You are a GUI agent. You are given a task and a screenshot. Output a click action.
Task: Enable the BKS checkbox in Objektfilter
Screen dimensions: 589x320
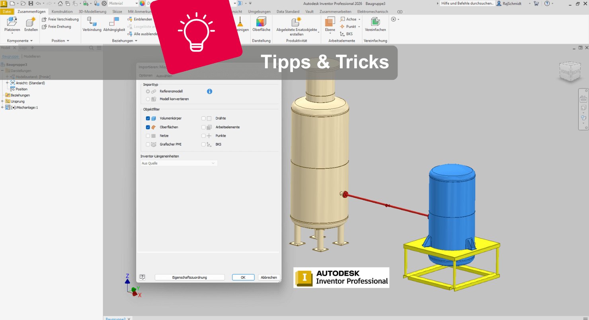tap(203, 145)
